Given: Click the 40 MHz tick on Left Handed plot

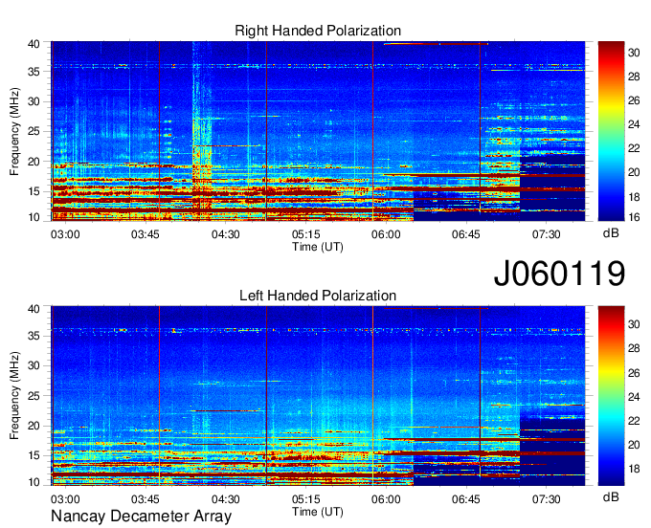Looking at the screenshot, I should click(34, 309).
